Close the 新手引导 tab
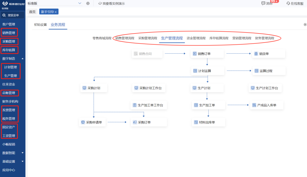The image size is (307, 177). pyautogui.click(x=56, y=12)
